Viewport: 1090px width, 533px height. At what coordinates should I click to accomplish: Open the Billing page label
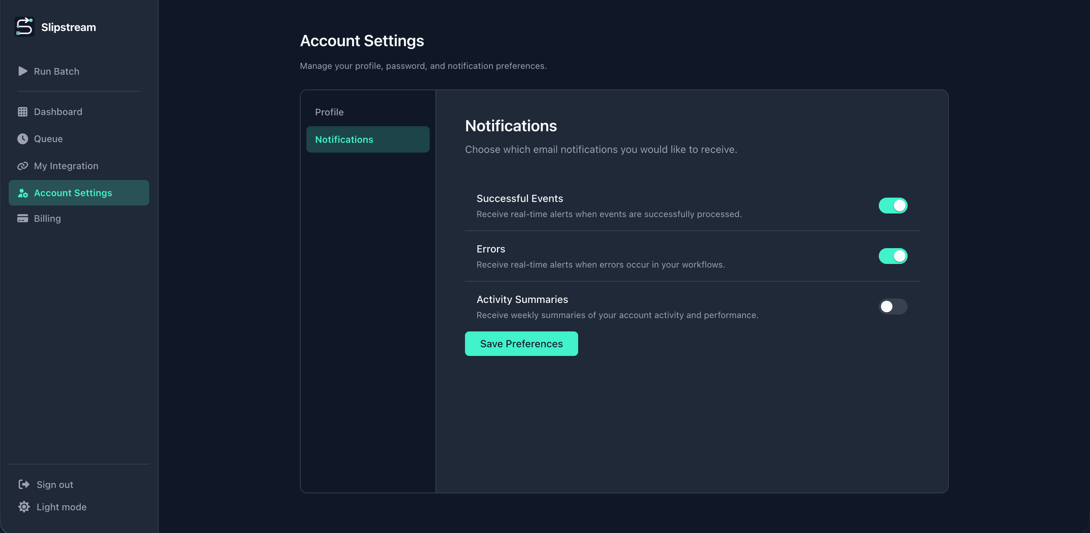point(47,219)
